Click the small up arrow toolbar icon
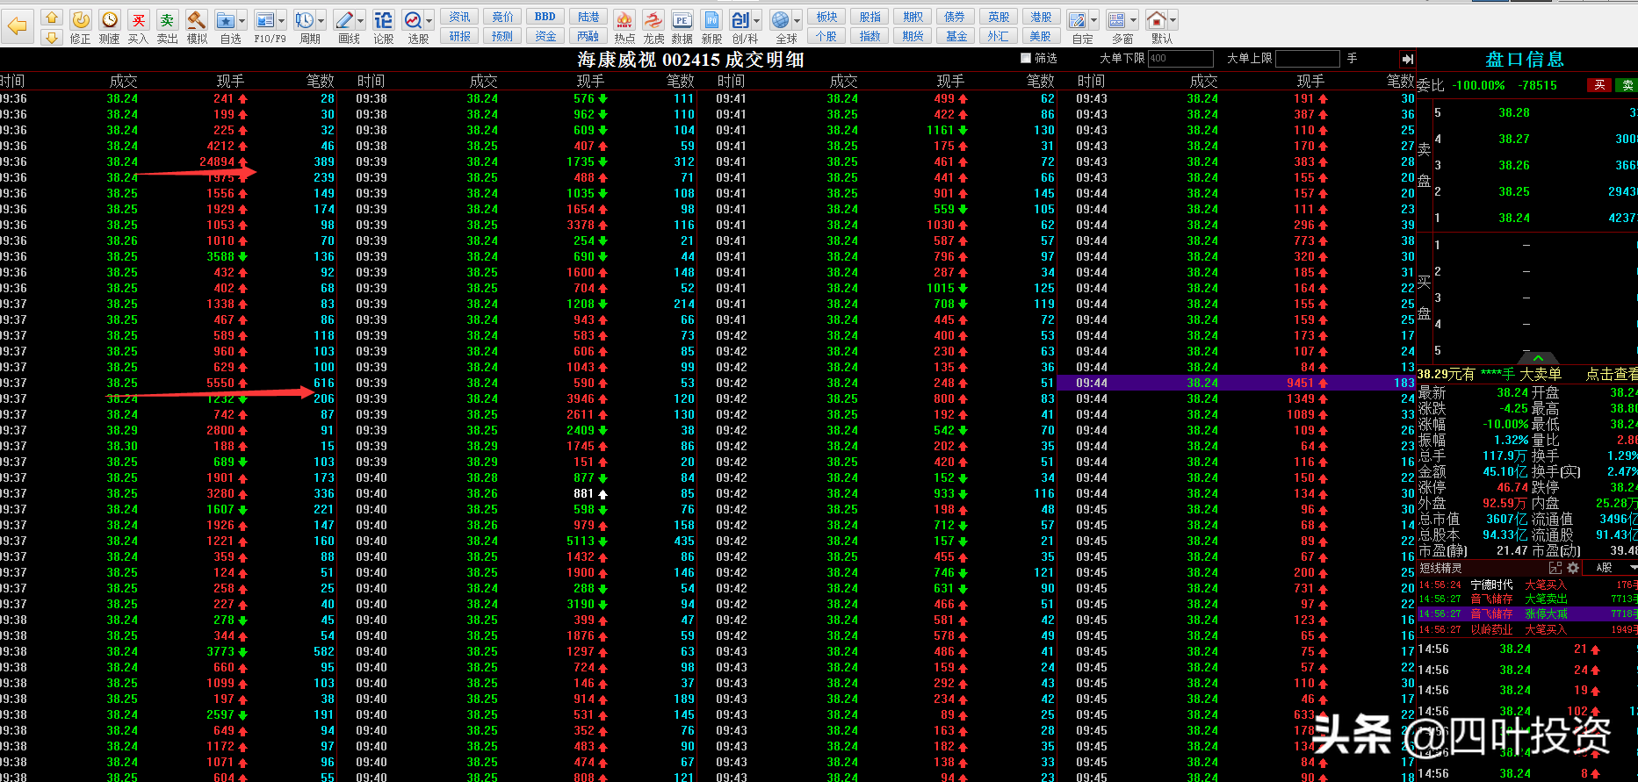The image size is (1638, 782). coord(52,17)
